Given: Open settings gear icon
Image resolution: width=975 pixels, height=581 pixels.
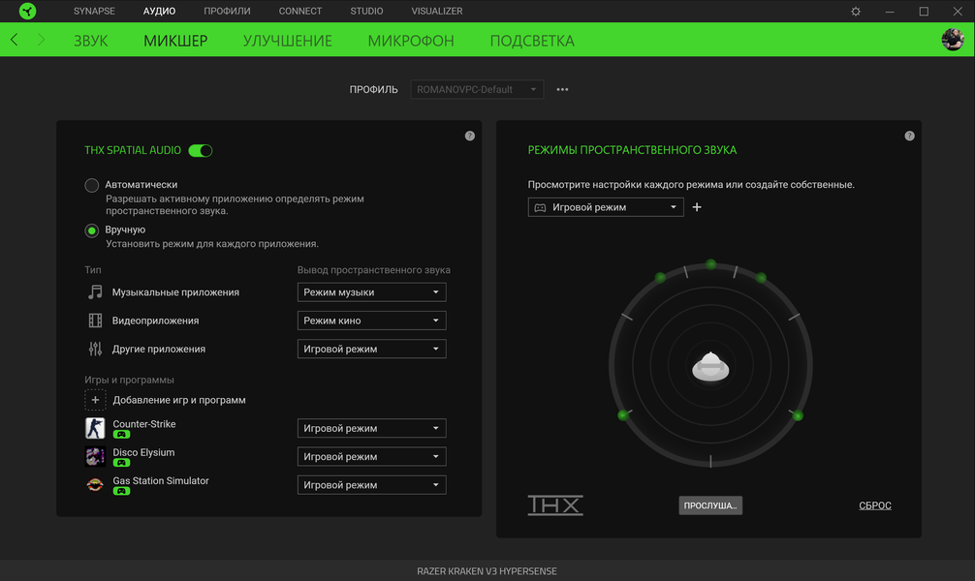Looking at the screenshot, I should [x=856, y=12].
